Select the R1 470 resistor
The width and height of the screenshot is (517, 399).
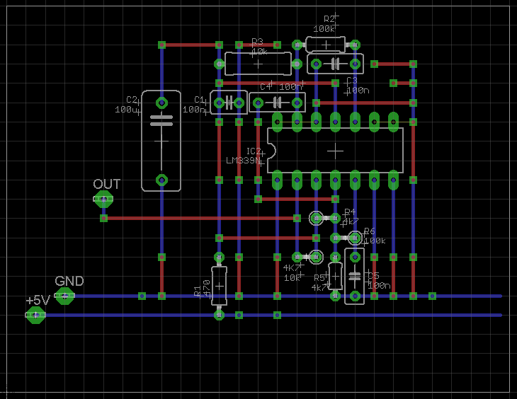[x=220, y=286]
